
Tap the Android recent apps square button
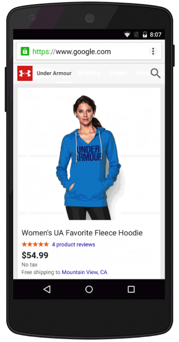coord(131,289)
